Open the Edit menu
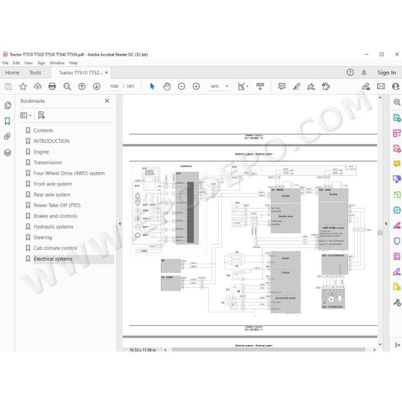Screen dimensions: 402x402 [x=17, y=63]
